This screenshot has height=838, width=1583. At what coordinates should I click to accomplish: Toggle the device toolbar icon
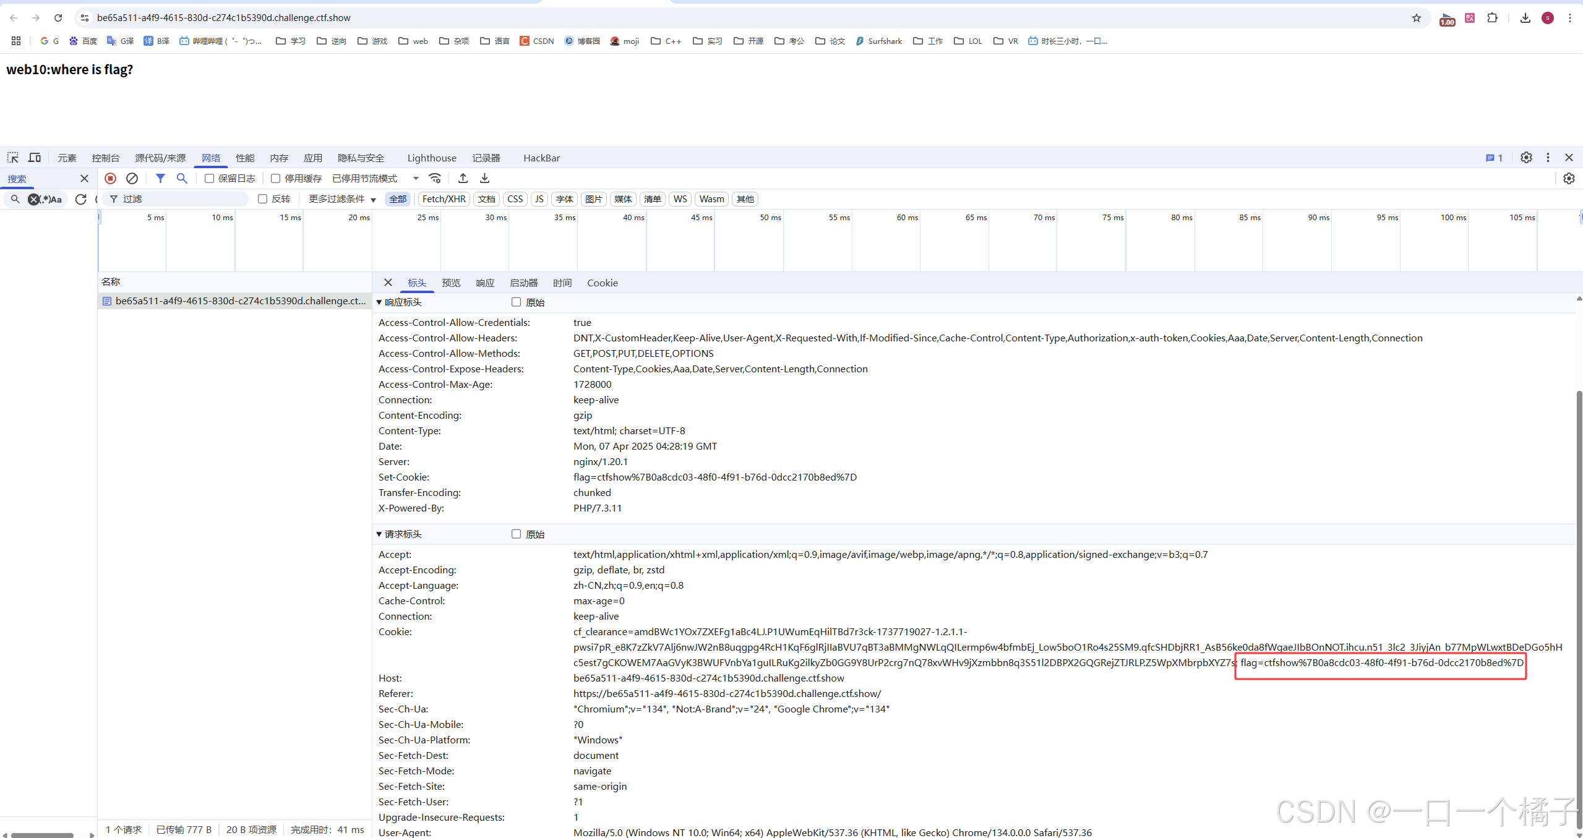35,158
